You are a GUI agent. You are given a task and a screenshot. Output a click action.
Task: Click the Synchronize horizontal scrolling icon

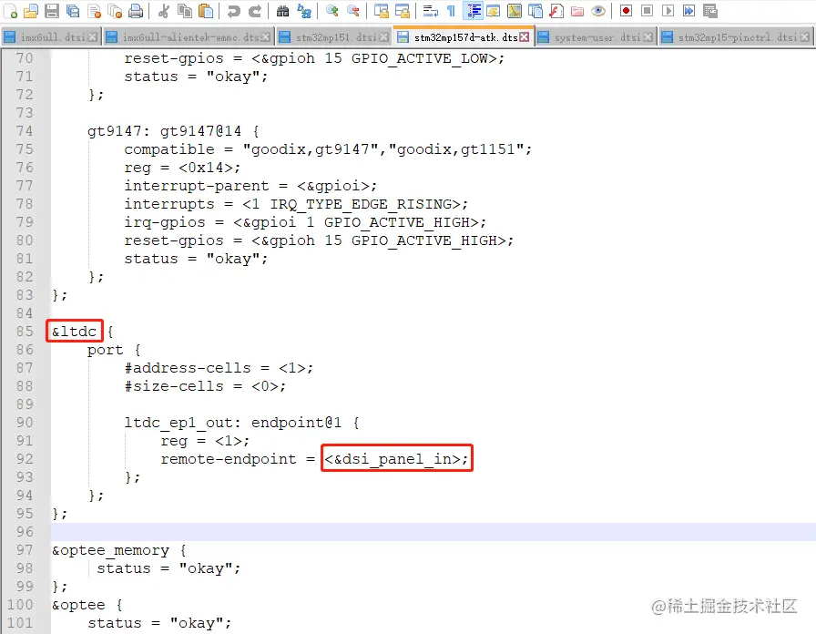[403, 10]
